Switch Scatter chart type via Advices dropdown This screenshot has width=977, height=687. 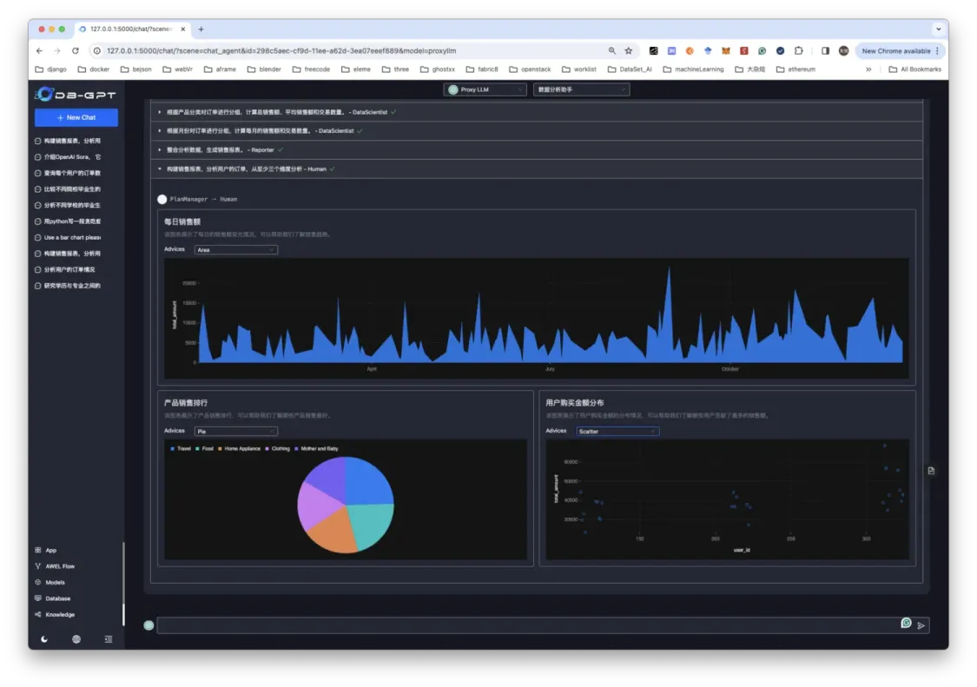click(617, 431)
